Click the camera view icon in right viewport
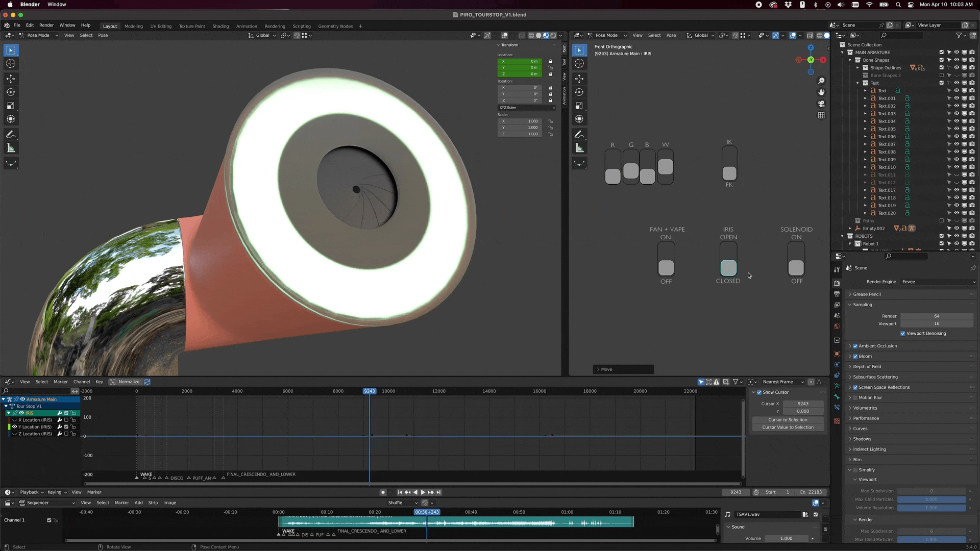The width and height of the screenshot is (980, 551). tap(821, 104)
